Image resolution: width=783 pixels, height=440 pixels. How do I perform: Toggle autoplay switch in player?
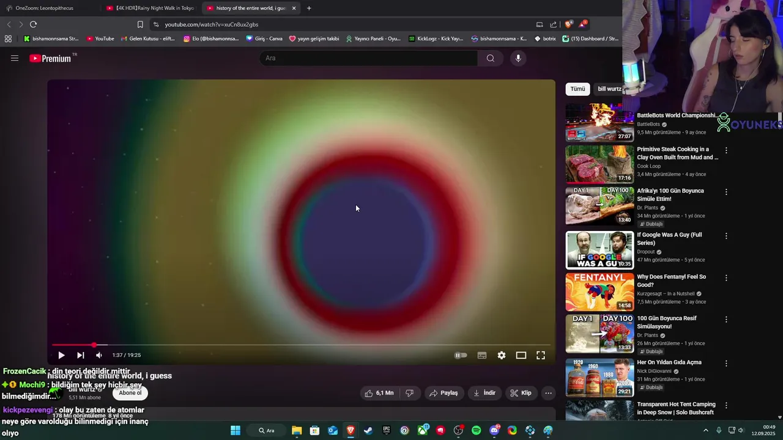pyautogui.click(x=461, y=355)
